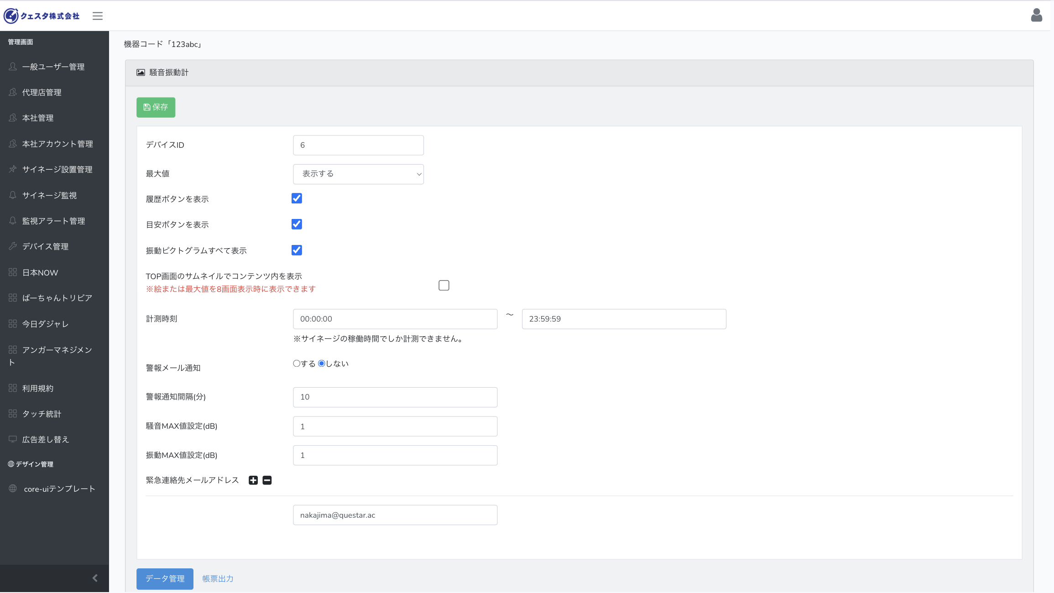Open 利用規約 in sidebar
The width and height of the screenshot is (1054, 593).
tap(54, 388)
